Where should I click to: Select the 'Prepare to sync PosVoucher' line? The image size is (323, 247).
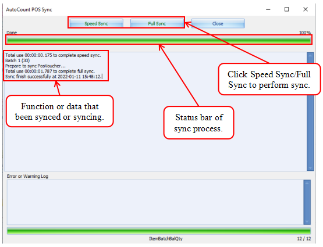pyautogui.click(x=36, y=66)
